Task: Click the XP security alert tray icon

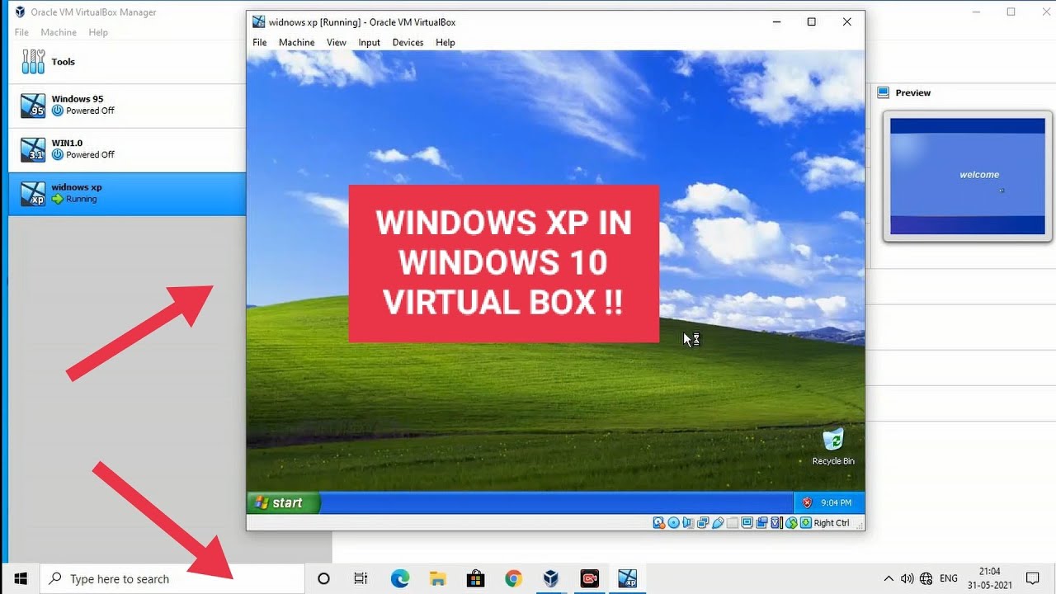Action: (x=807, y=502)
